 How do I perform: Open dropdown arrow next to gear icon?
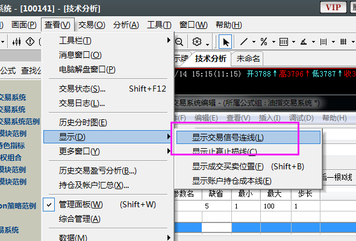pyautogui.click(x=207, y=45)
